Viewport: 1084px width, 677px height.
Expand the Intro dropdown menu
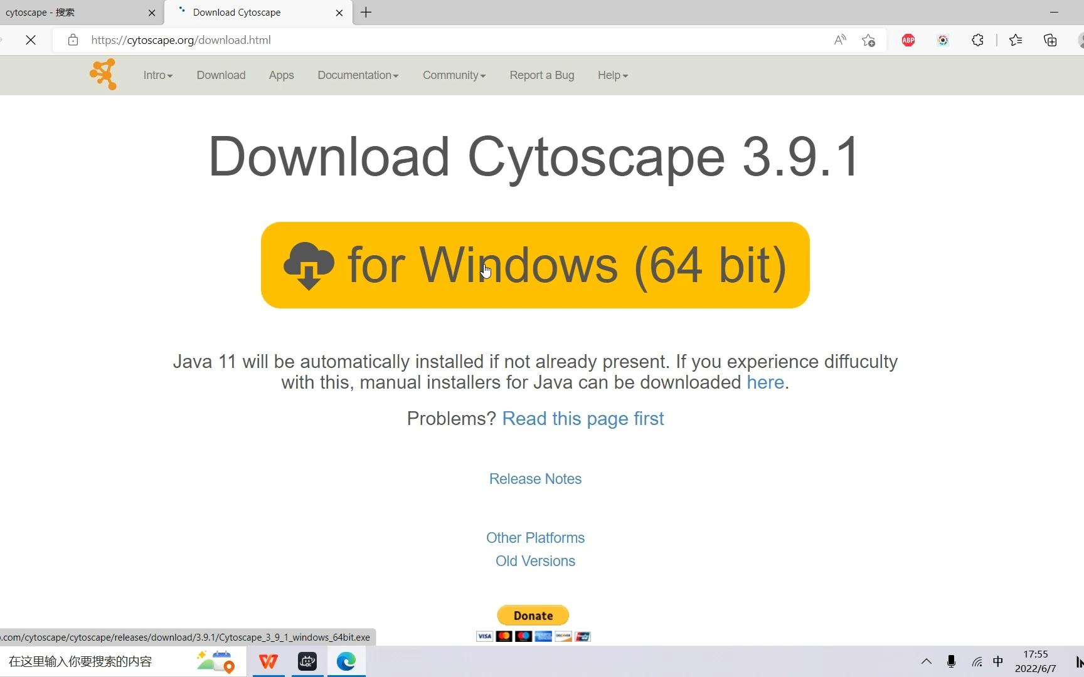tap(157, 75)
